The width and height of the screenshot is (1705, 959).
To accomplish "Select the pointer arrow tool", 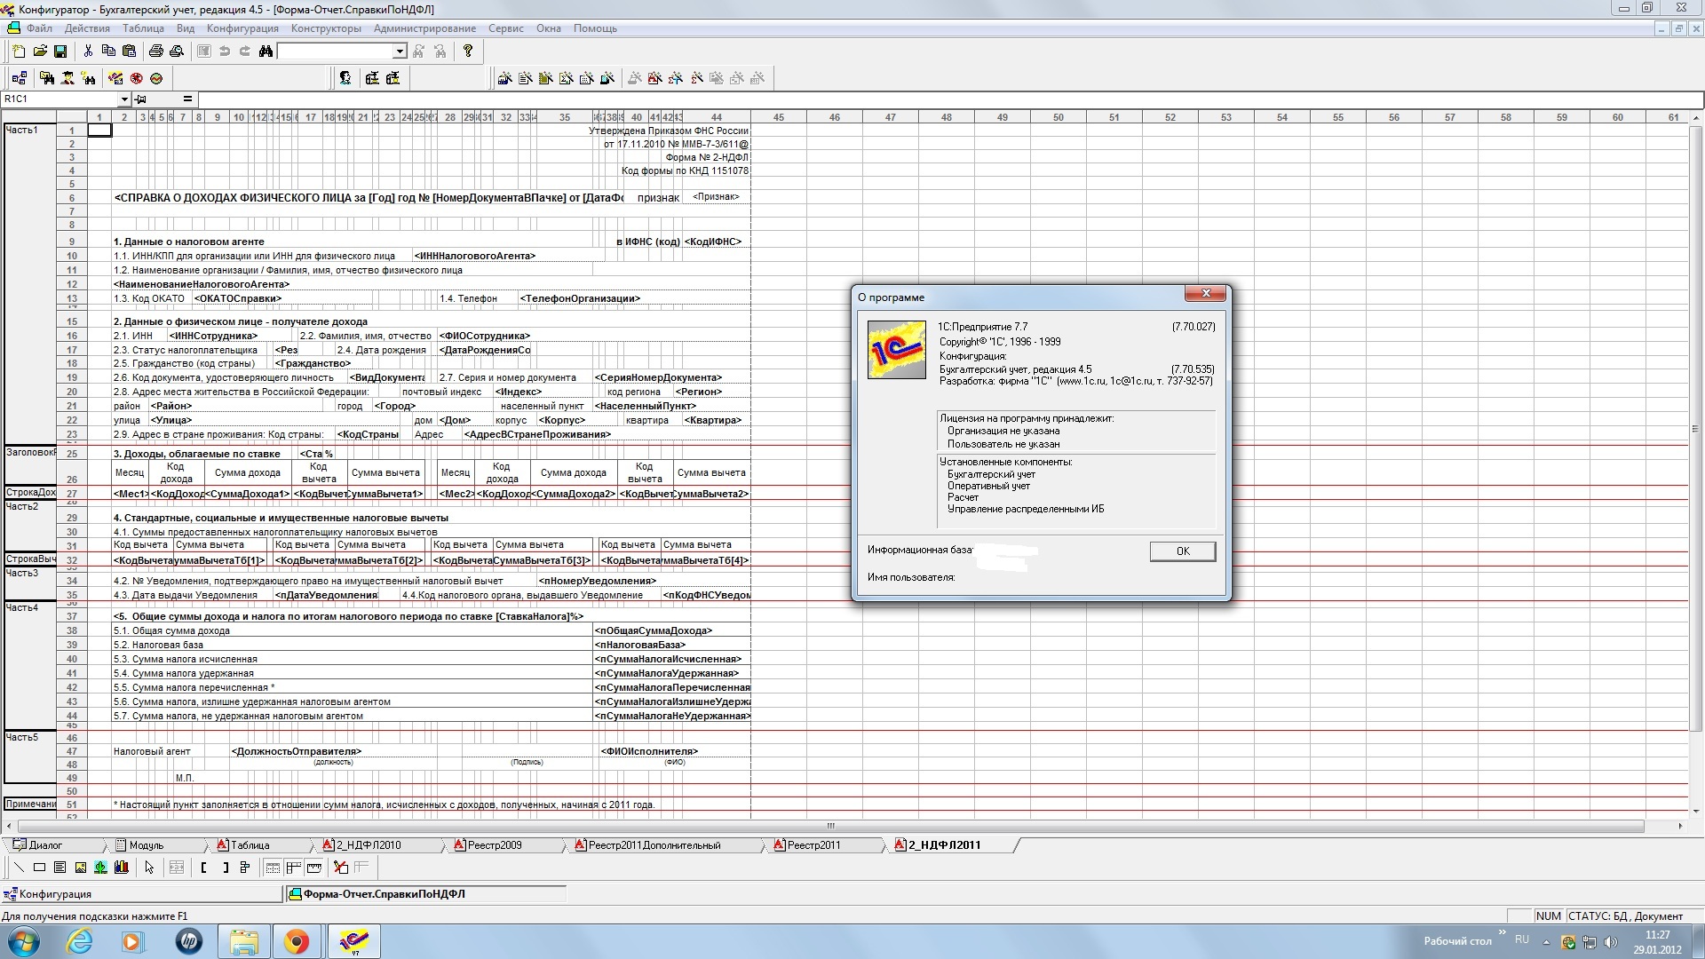I will coord(148,868).
